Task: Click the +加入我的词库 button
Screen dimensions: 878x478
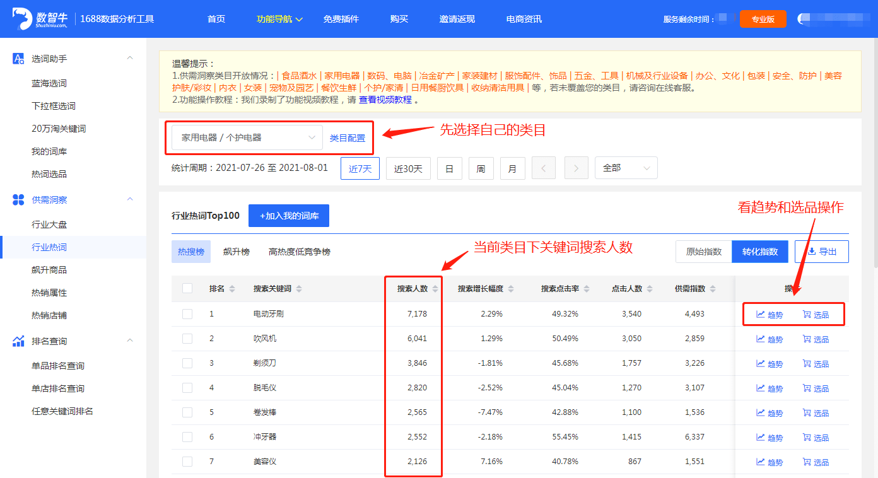Action: click(x=289, y=216)
